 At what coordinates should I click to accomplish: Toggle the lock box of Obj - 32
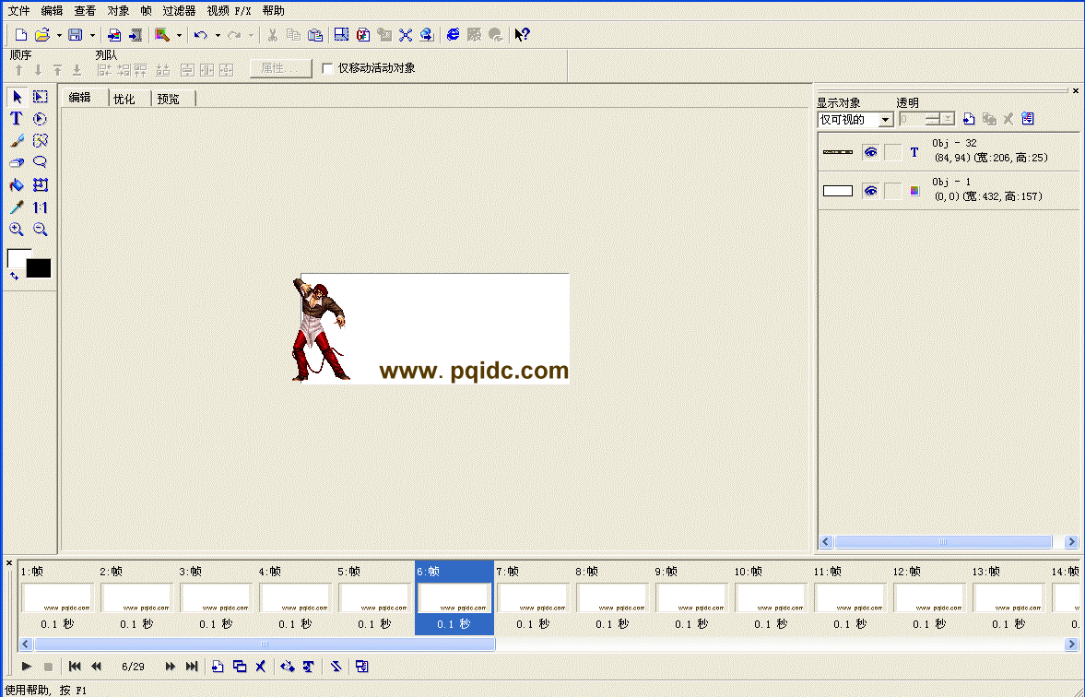point(893,152)
